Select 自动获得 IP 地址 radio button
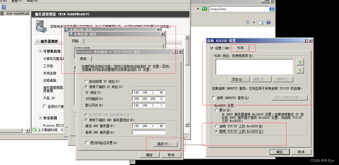Screen dimensions: 339x165 (x=86, y=81)
